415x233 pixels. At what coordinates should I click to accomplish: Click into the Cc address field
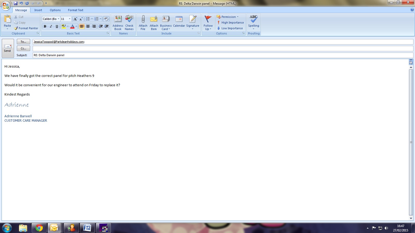[x=223, y=48]
